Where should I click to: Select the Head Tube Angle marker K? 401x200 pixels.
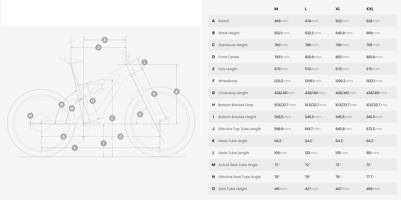[140, 114]
